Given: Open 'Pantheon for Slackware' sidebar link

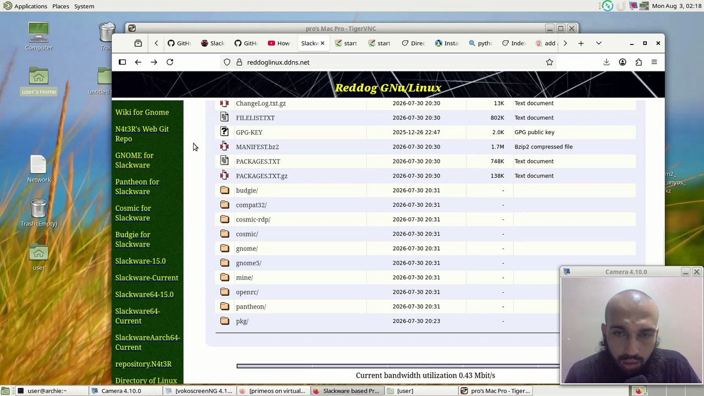Looking at the screenshot, I should click(x=137, y=186).
